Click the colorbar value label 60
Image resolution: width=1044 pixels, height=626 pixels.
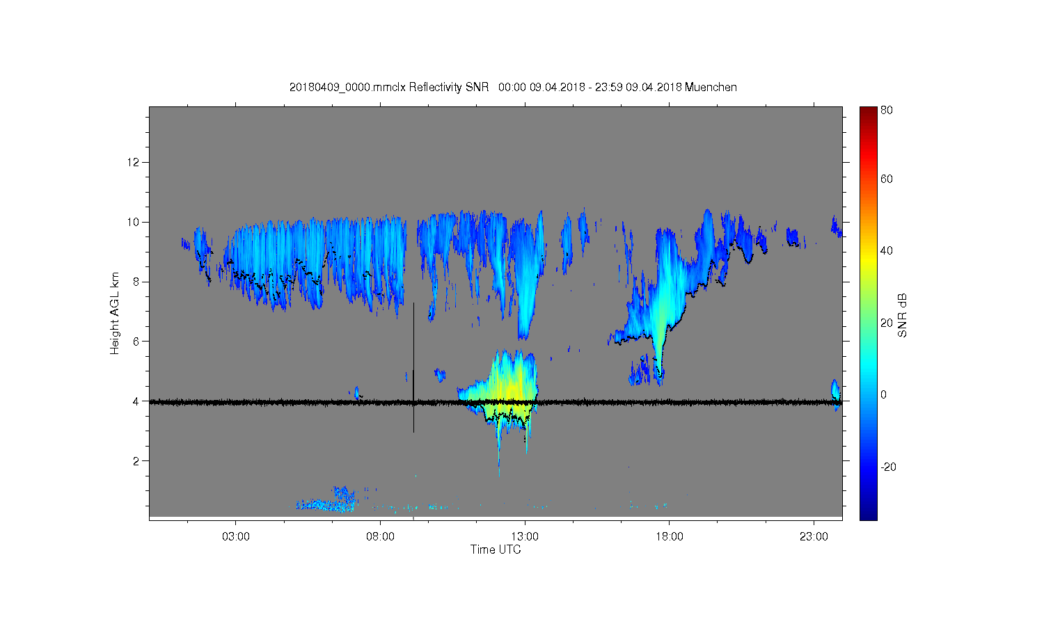coord(887,179)
